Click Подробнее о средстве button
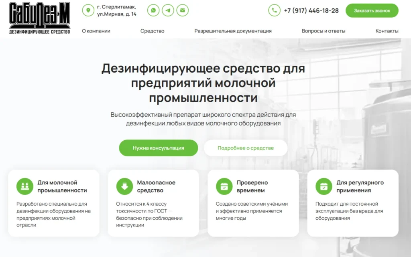The height and width of the screenshot is (257, 411). click(x=246, y=148)
